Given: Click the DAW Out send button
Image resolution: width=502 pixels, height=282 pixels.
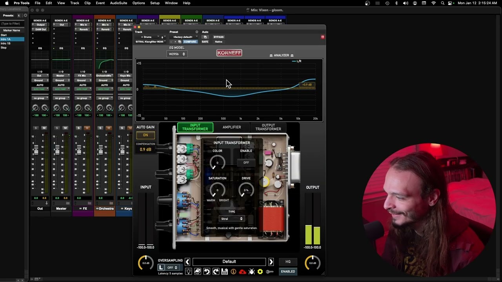Looking at the screenshot, I should (40, 29).
